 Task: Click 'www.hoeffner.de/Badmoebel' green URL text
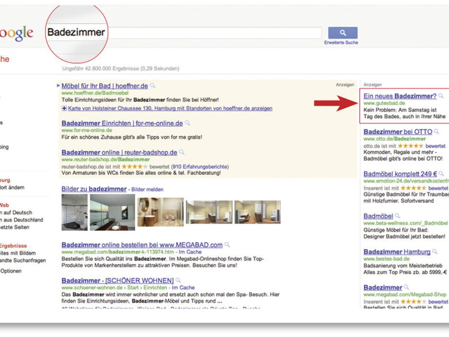[95, 93]
